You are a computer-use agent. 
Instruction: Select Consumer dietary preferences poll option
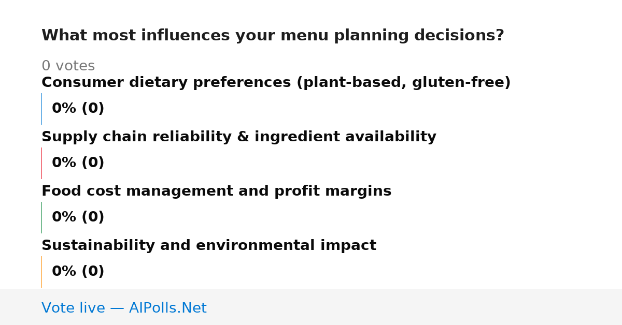(276, 83)
